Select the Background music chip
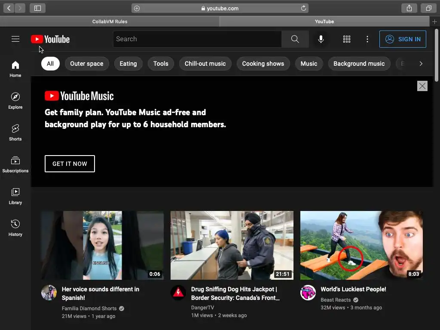 coord(359,64)
